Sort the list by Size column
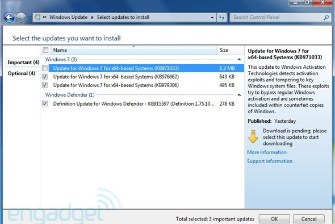The image size is (335, 224). (x=231, y=50)
